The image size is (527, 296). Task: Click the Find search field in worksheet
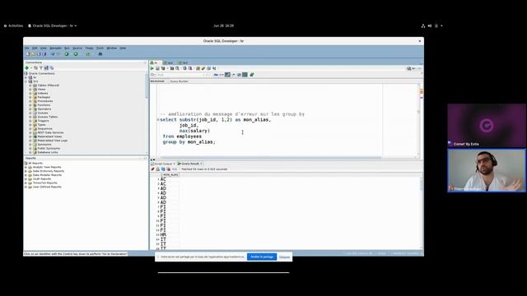(180, 75)
